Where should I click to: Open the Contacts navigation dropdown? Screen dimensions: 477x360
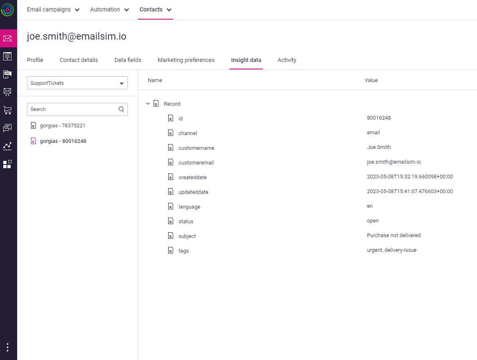[x=155, y=9]
